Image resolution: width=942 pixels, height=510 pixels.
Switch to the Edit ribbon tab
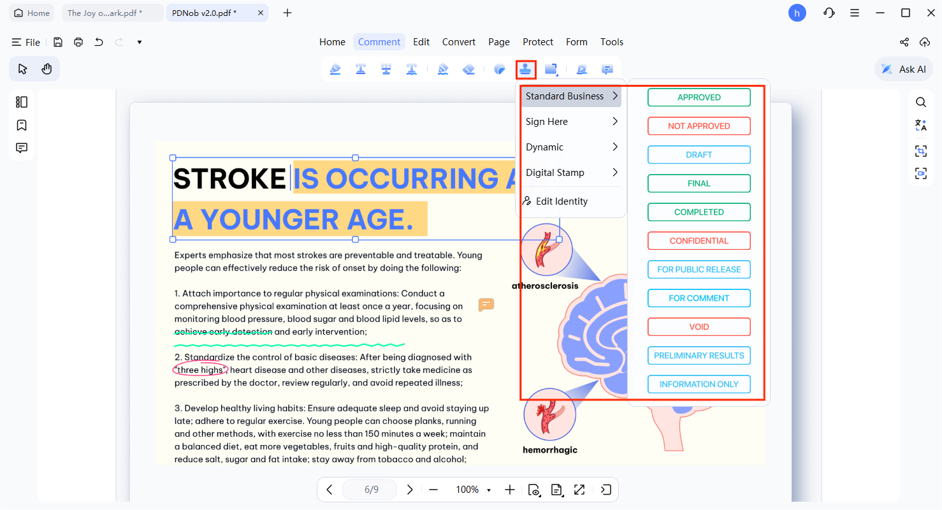(x=421, y=42)
